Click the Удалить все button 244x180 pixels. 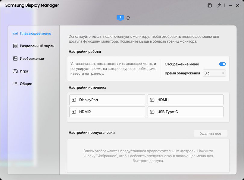point(211,133)
